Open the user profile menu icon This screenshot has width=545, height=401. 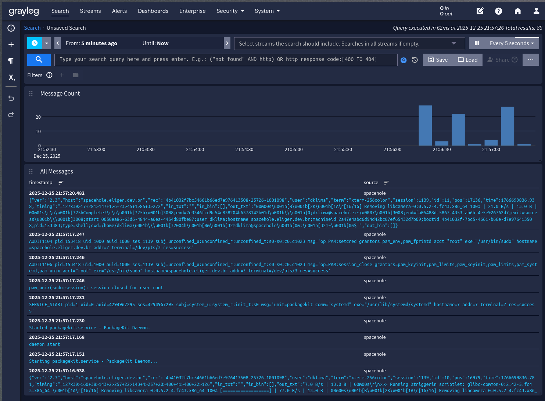[x=536, y=11]
